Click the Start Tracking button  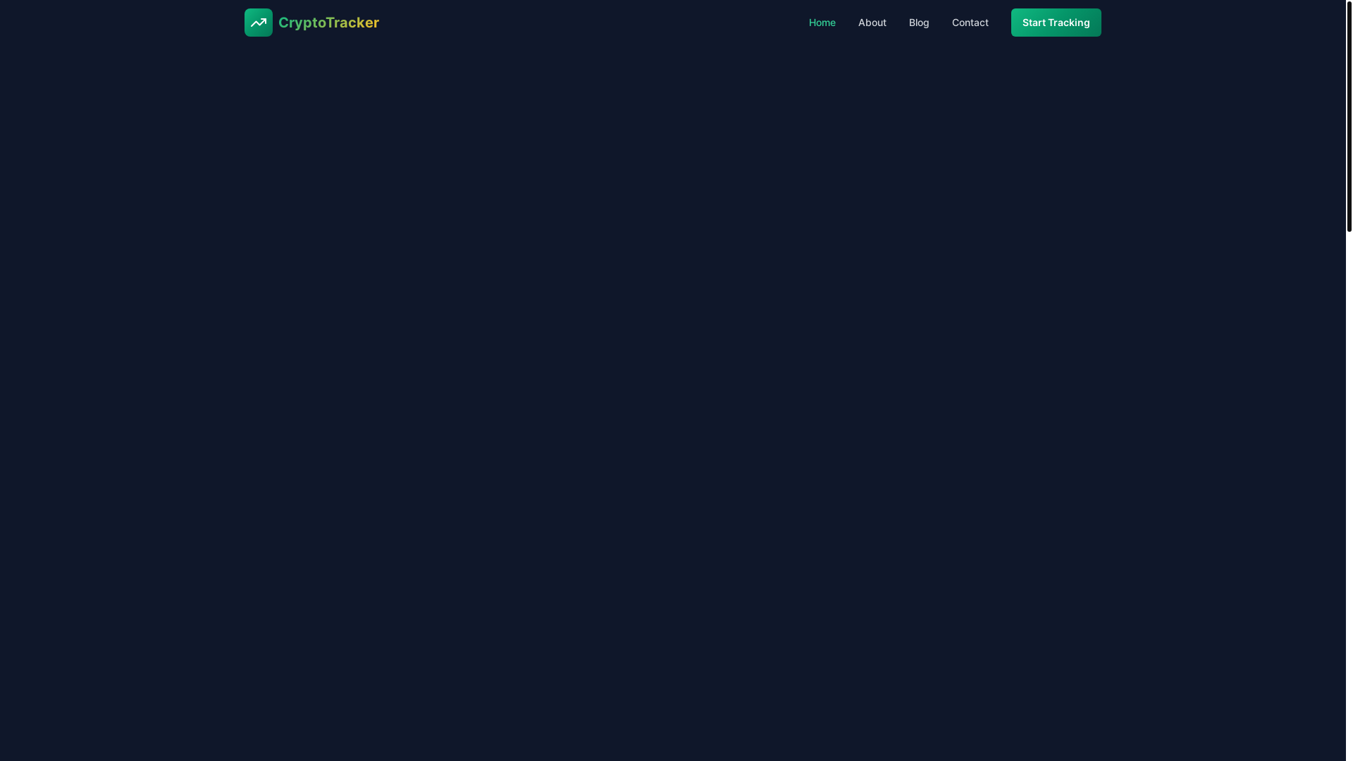pos(1056,23)
